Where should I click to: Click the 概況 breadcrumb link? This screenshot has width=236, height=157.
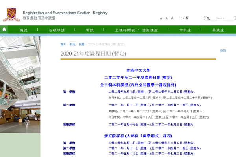click(72, 44)
